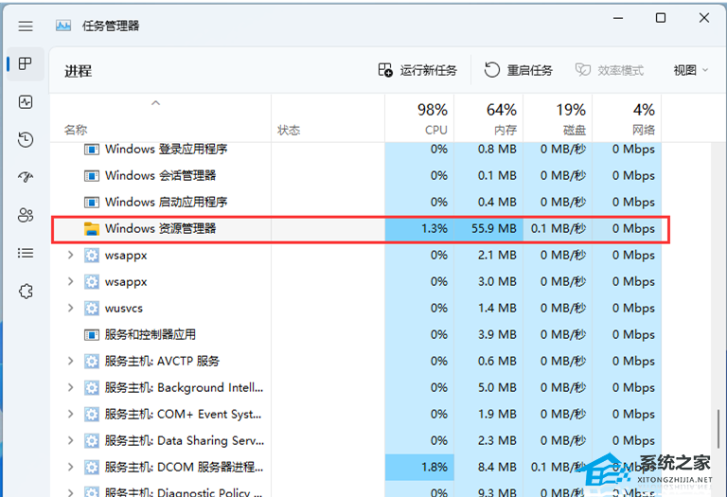Expand the wusvcs process group

coord(70,309)
